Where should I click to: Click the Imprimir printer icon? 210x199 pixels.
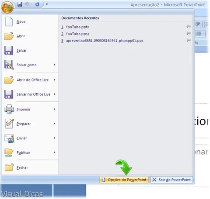pyautogui.click(x=9, y=109)
